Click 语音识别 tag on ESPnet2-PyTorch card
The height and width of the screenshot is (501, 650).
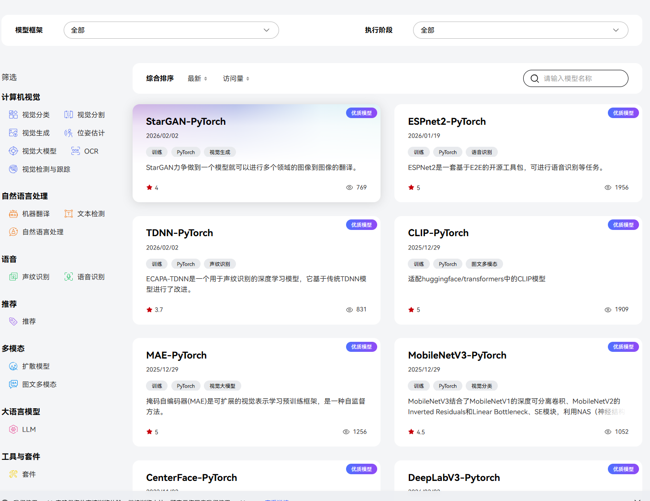[x=482, y=152]
